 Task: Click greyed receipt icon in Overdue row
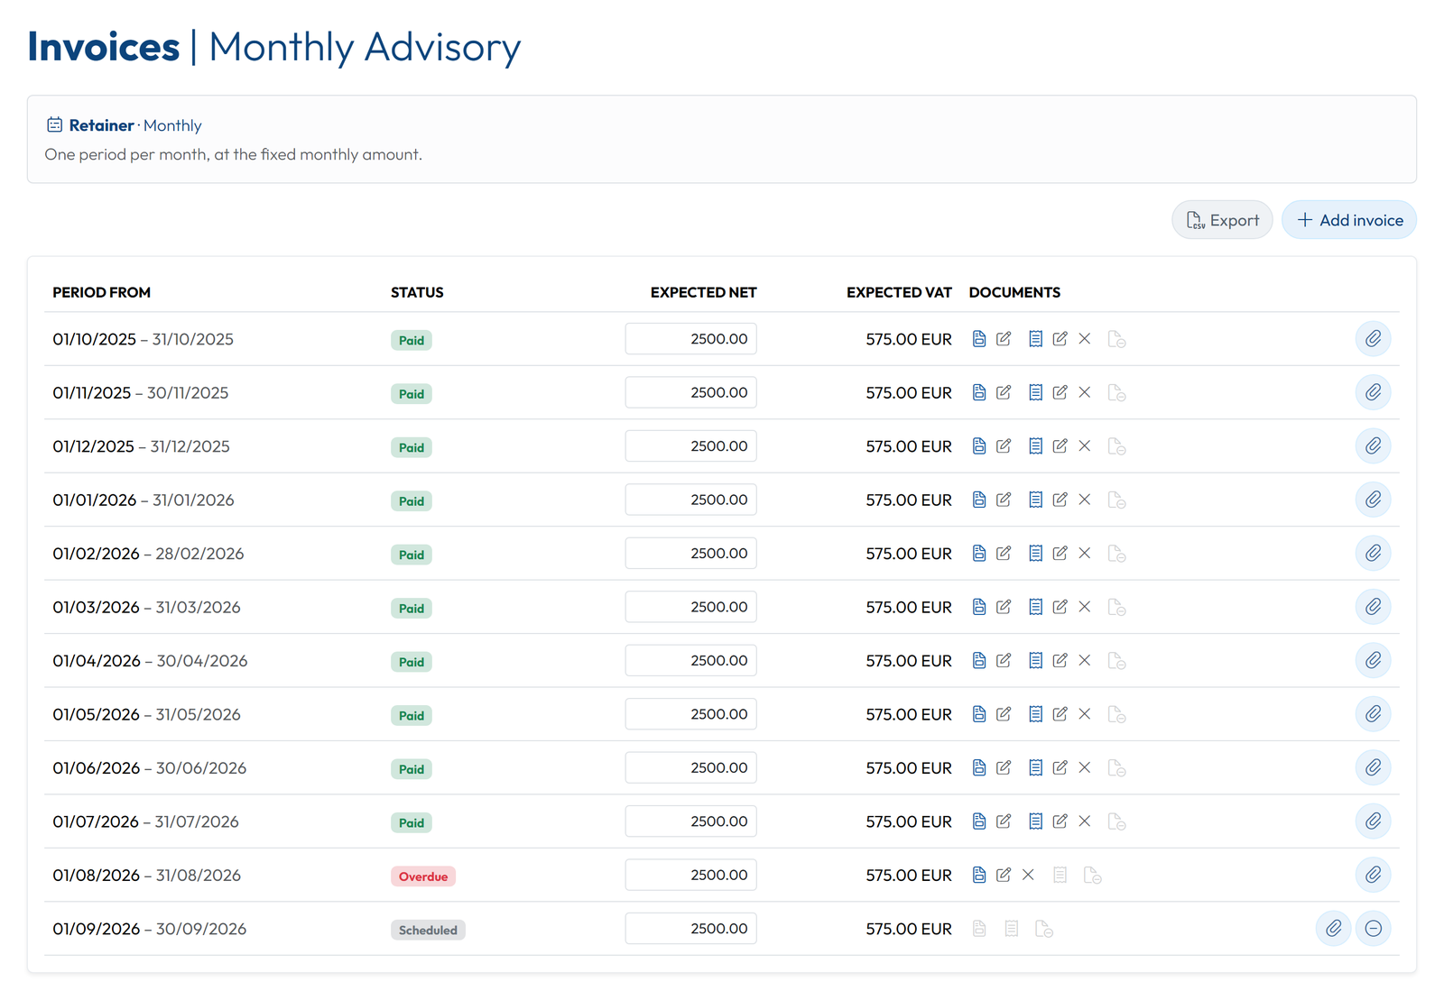(x=1060, y=875)
